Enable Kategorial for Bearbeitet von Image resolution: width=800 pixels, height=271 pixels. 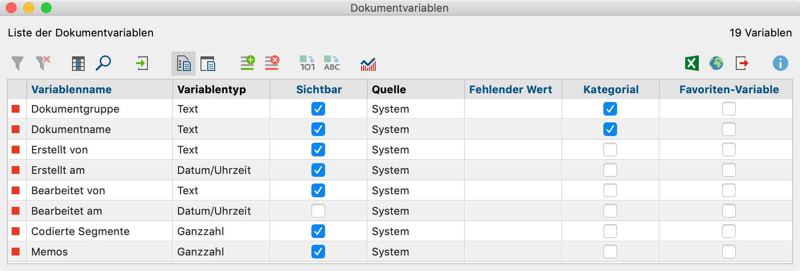pyautogui.click(x=610, y=190)
